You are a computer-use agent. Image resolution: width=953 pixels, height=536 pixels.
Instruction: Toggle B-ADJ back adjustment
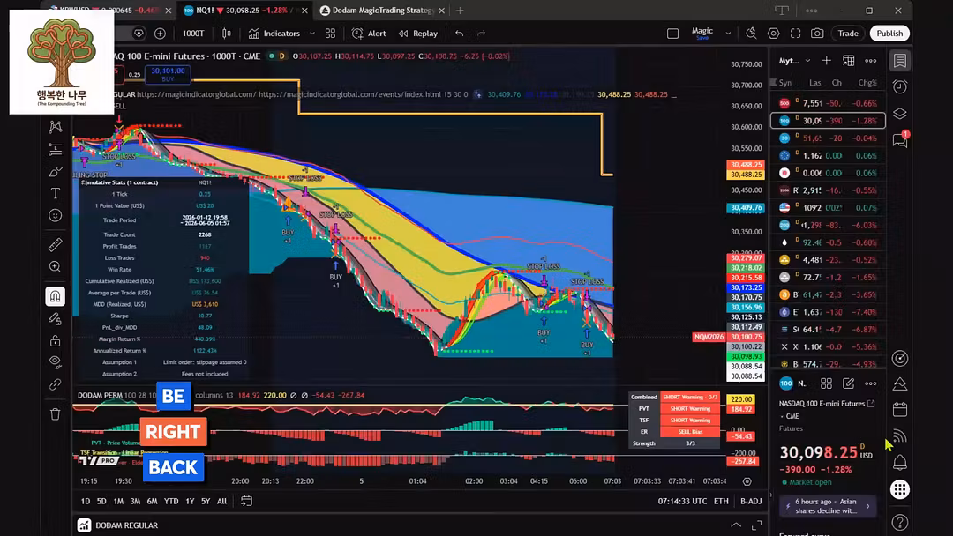[x=751, y=501]
